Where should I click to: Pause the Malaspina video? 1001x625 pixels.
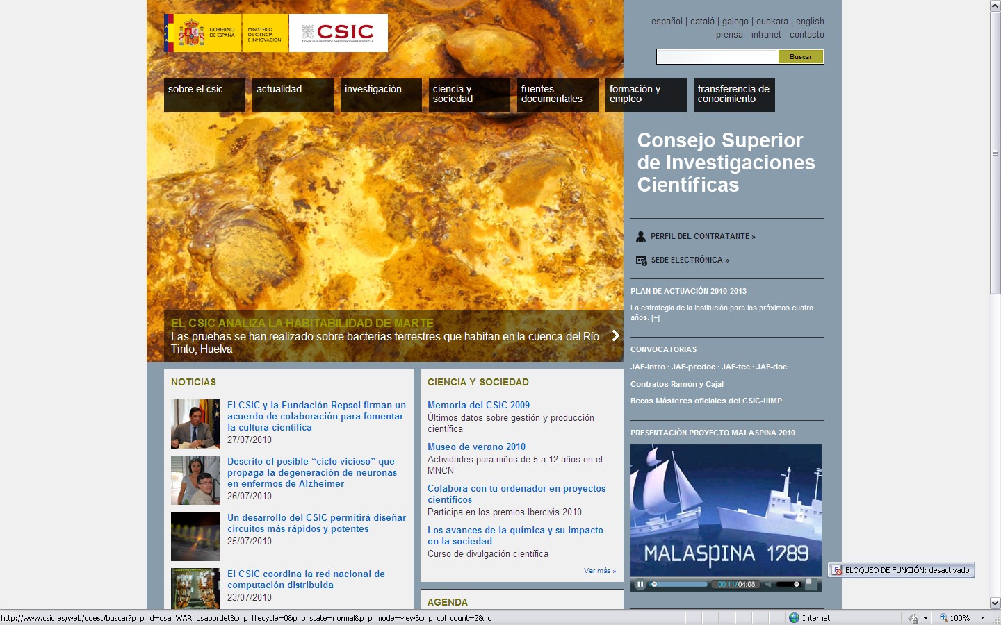coord(640,584)
